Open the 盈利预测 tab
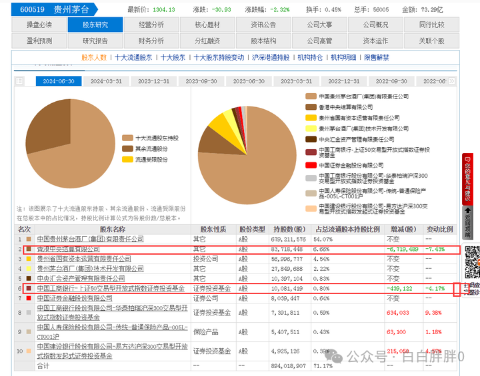 point(39,41)
